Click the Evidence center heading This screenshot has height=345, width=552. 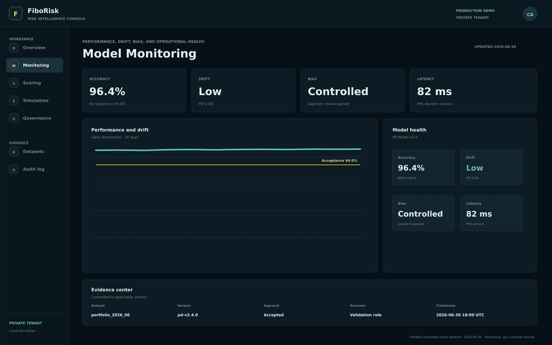112,290
